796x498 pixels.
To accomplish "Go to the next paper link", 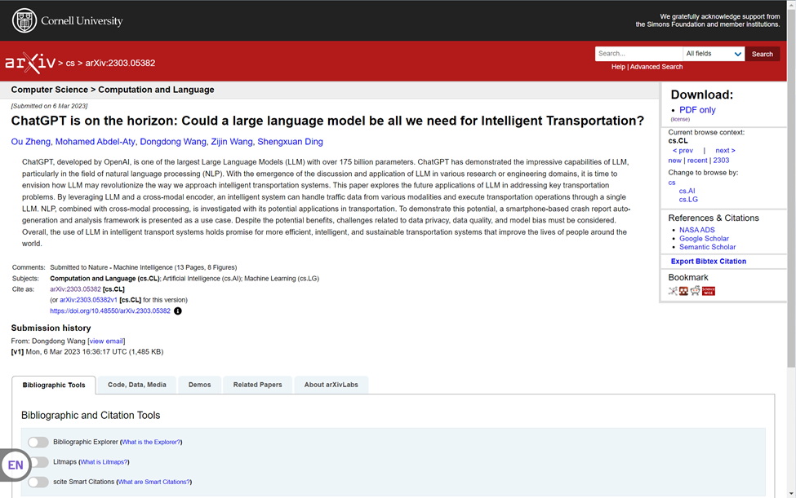I will pyautogui.click(x=725, y=151).
